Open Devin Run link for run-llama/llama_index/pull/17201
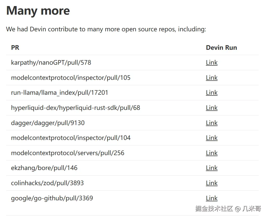This screenshot has width=267, height=218. [x=212, y=93]
